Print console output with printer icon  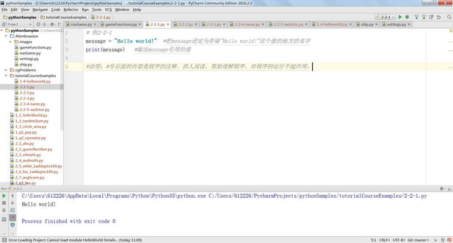pyautogui.click(x=12, y=225)
